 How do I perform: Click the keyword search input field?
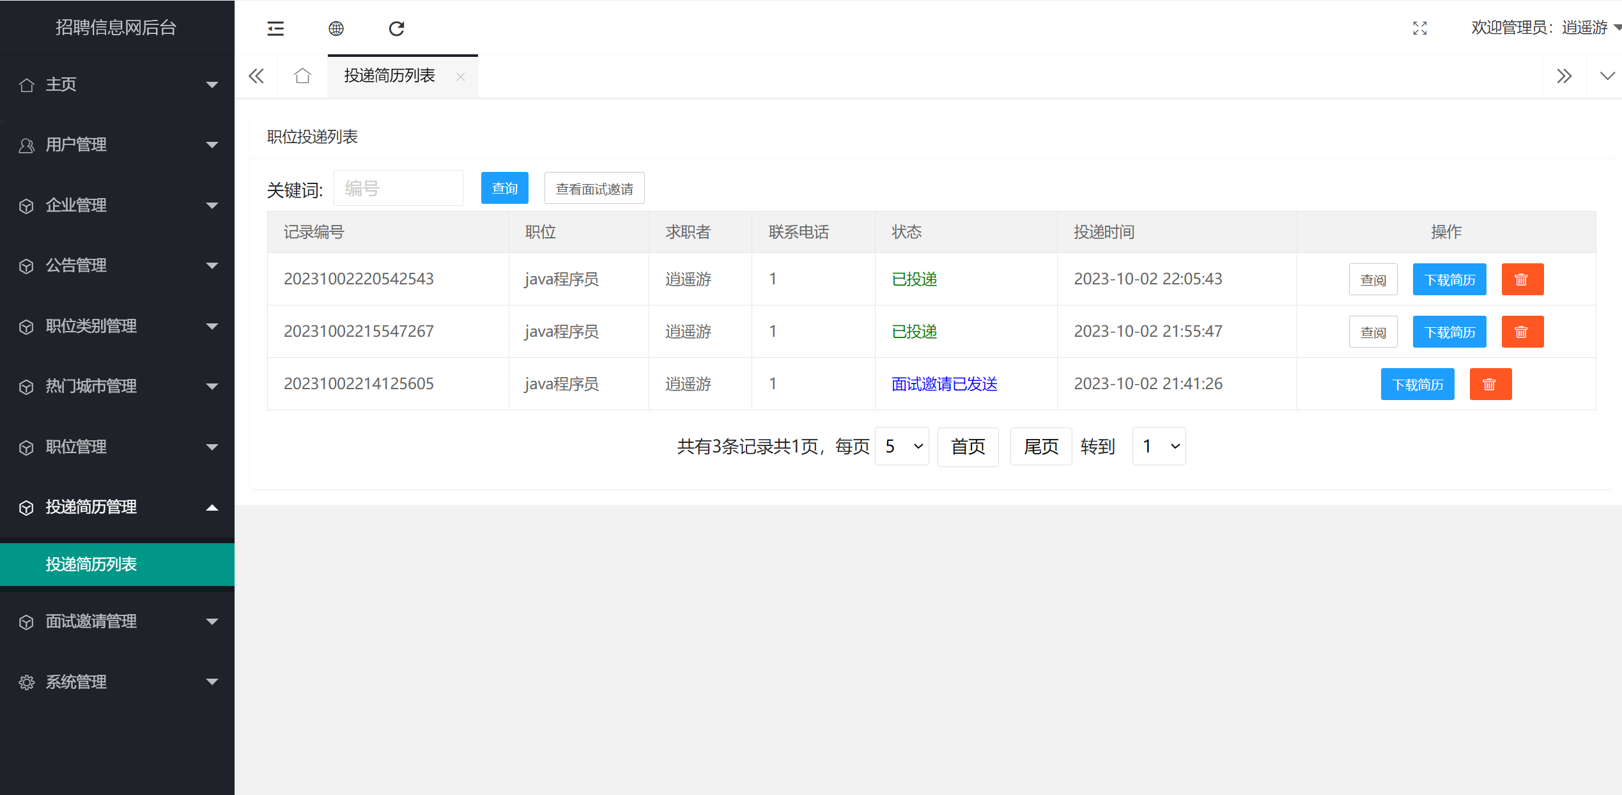coord(398,187)
